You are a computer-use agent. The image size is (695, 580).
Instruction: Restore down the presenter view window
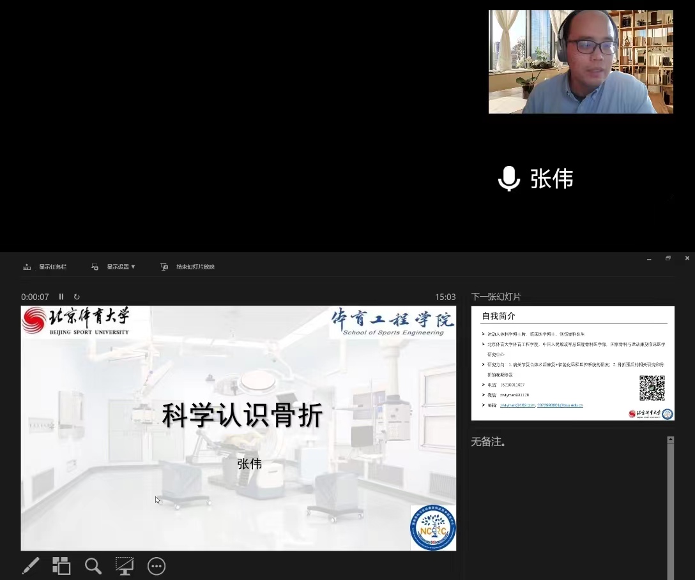tap(668, 258)
